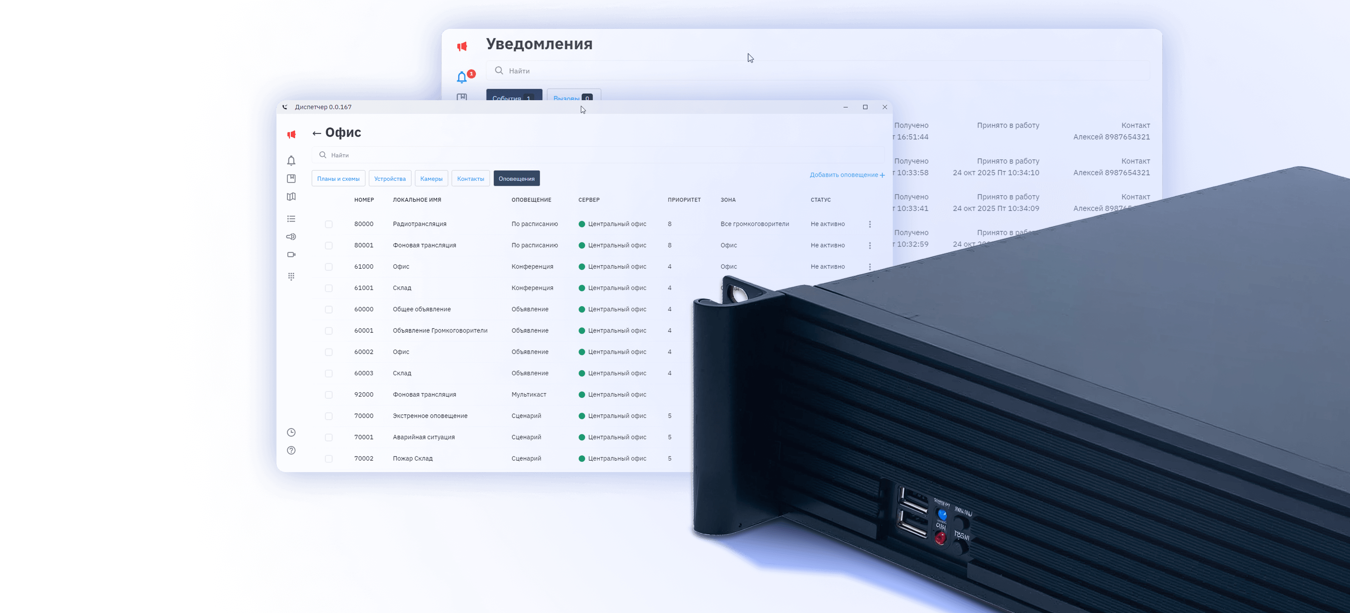Check the box for row 80000 Радиотрансляция

point(329,224)
